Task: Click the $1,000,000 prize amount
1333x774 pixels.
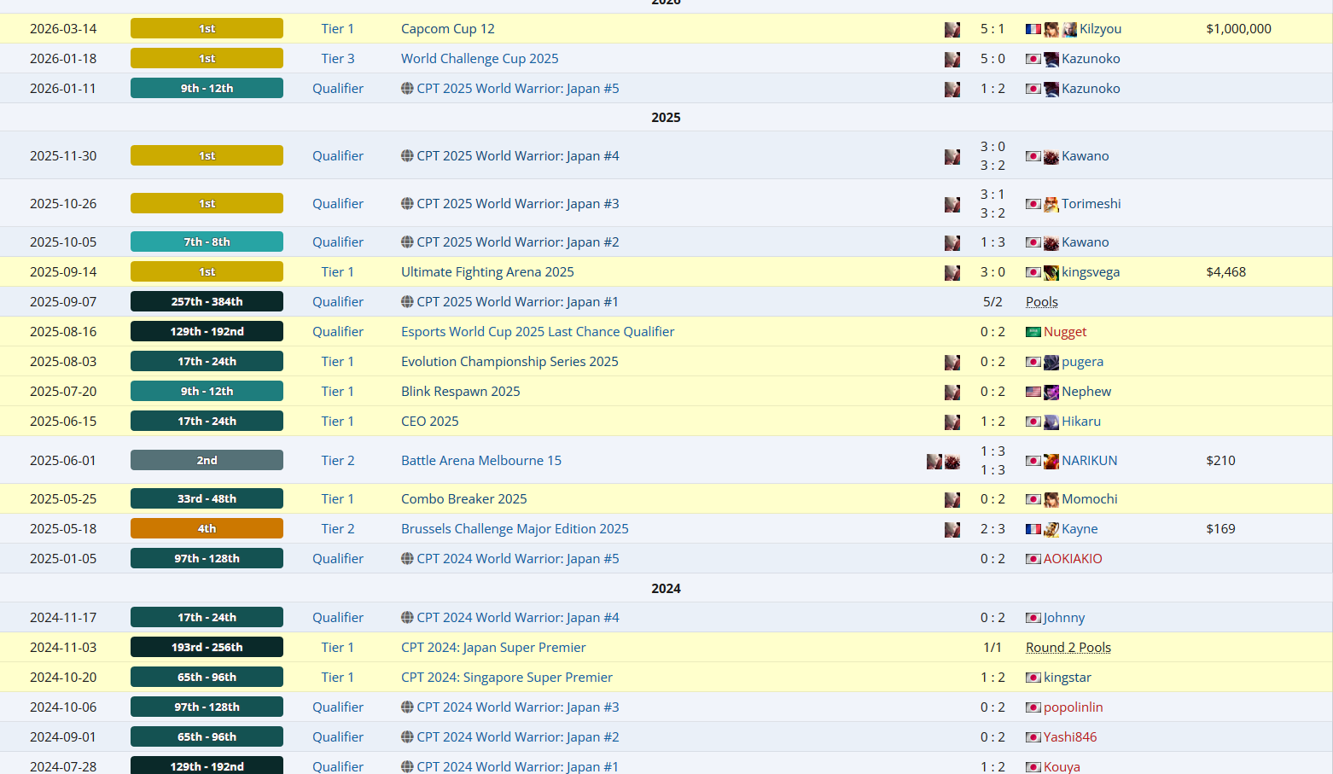Action: (1239, 29)
